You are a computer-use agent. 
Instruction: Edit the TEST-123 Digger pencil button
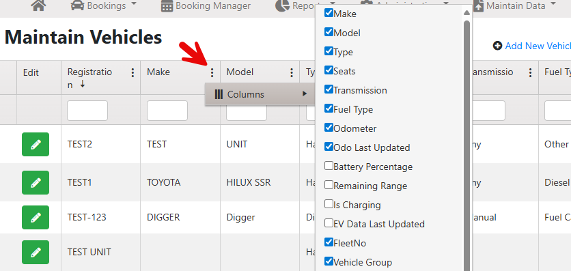tap(36, 218)
